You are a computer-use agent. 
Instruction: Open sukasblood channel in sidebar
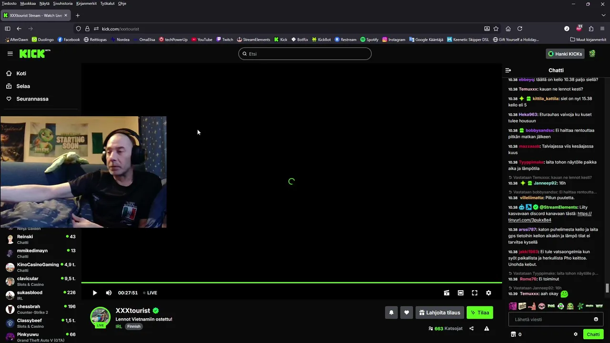[x=41, y=295]
